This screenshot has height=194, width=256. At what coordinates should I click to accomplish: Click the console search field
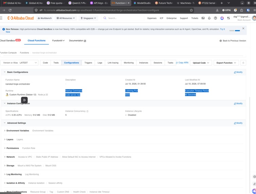123,18
